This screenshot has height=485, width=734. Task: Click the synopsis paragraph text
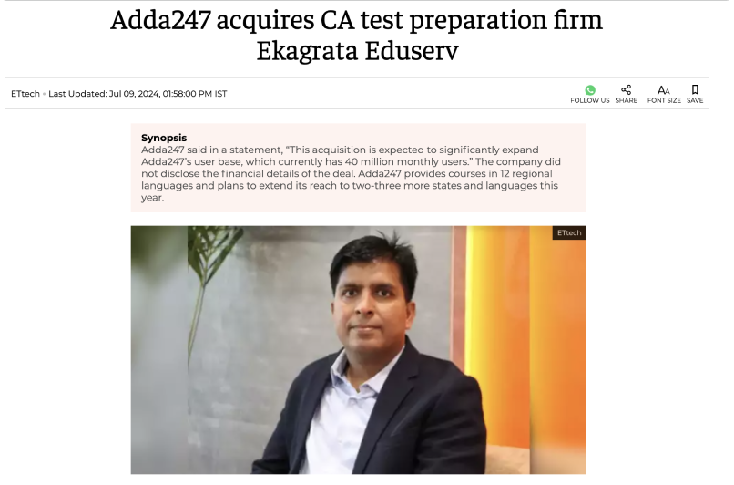pyautogui.click(x=352, y=173)
